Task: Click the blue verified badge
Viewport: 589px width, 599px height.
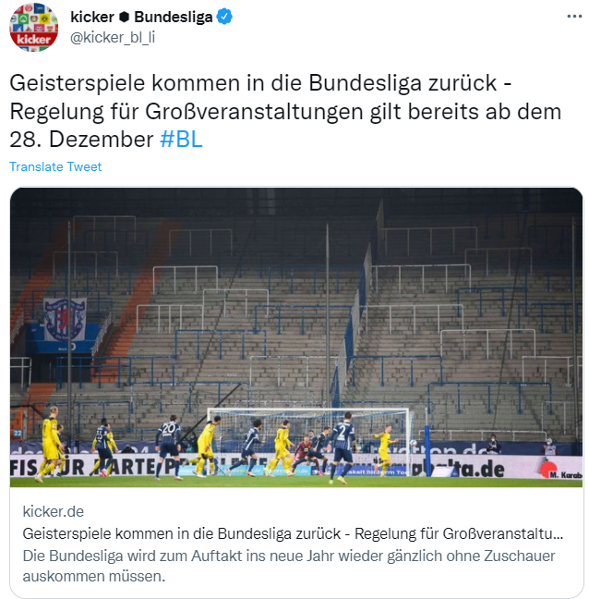Action: click(x=224, y=17)
